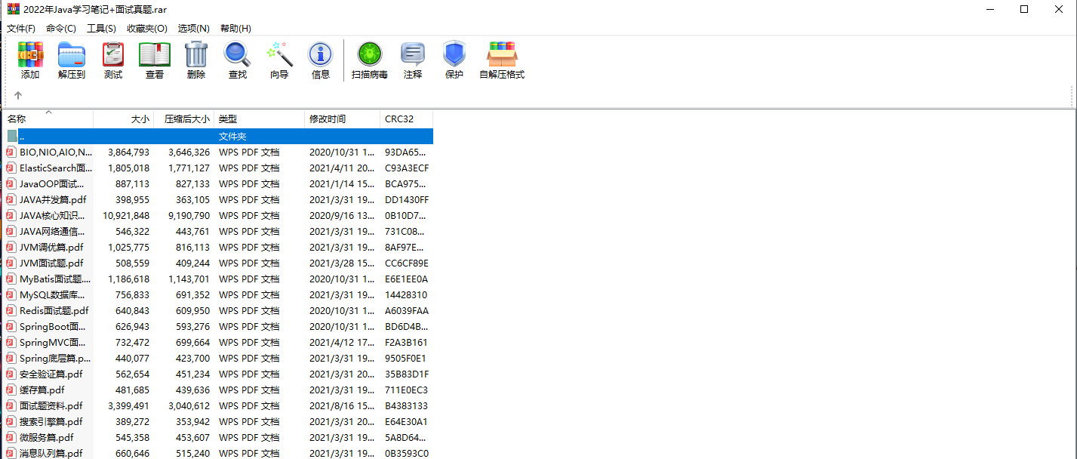Click PDF icon of JVM调优篇.pdf
1077x459 pixels.
click(11, 247)
